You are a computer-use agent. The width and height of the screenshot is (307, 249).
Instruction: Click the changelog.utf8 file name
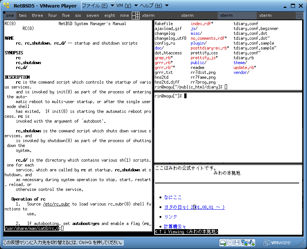pos(170,38)
